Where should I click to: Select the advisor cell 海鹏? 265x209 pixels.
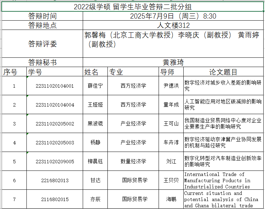coord(171,199)
